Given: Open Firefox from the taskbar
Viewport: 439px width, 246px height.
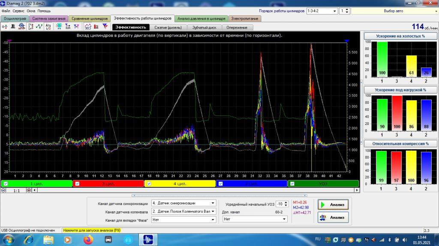Looking at the screenshot, I should pos(88,240).
